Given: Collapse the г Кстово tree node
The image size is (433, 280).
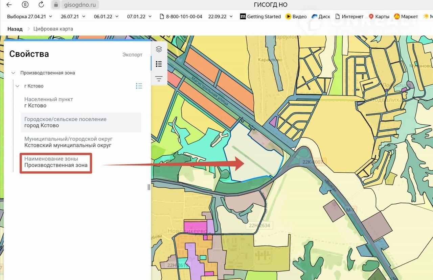Looking at the screenshot, I should tap(18, 86).
